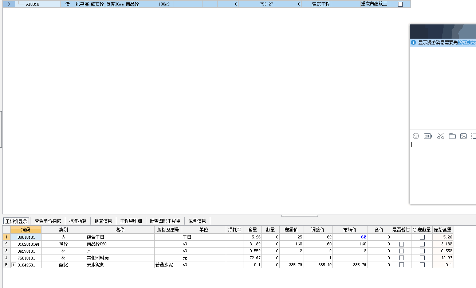Click the blue info icon in chat notice
The height and width of the screenshot is (288, 476).
tap(413, 42)
